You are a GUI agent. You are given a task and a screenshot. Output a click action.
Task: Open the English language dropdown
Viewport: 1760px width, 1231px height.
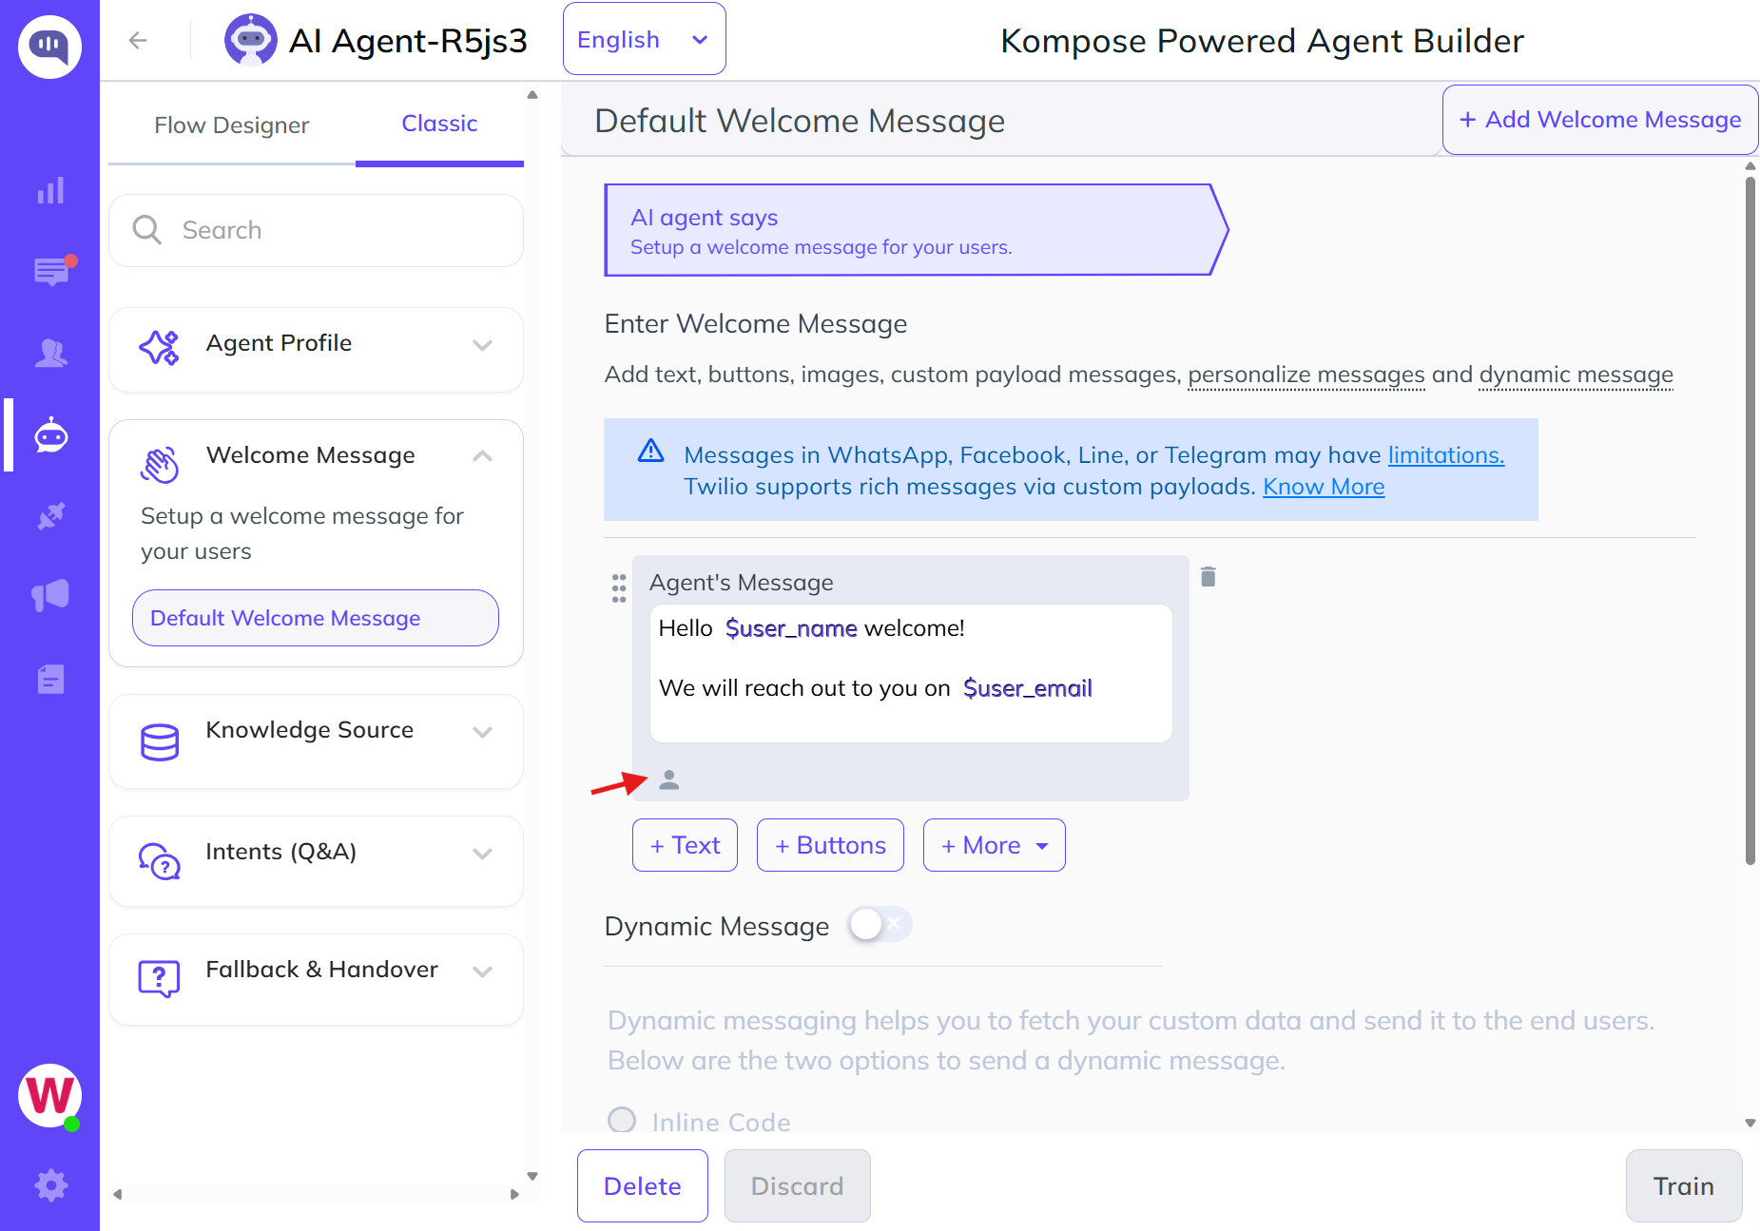[644, 39]
